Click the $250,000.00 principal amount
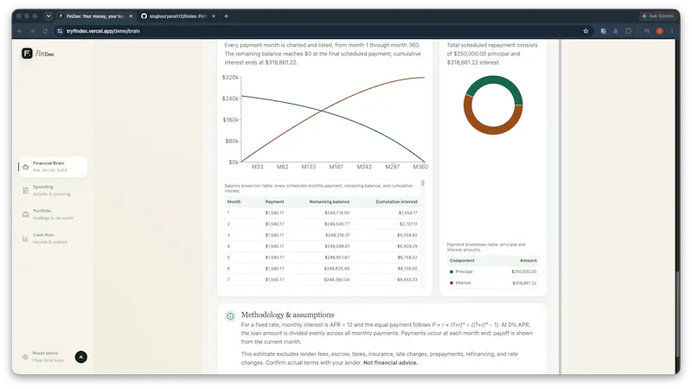The width and height of the screenshot is (692, 389). coord(524,271)
